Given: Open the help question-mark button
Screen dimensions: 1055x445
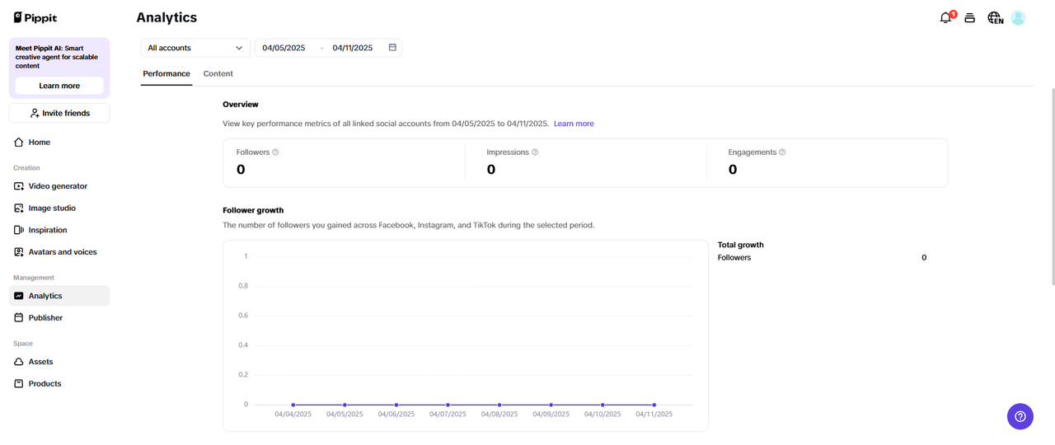Looking at the screenshot, I should click(x=1020, y=416).
